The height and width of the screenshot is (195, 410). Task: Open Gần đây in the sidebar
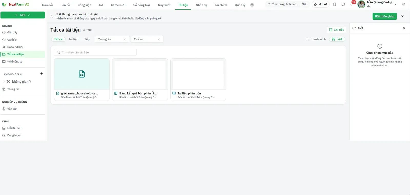pyautogui.click(x=23, y=32)
